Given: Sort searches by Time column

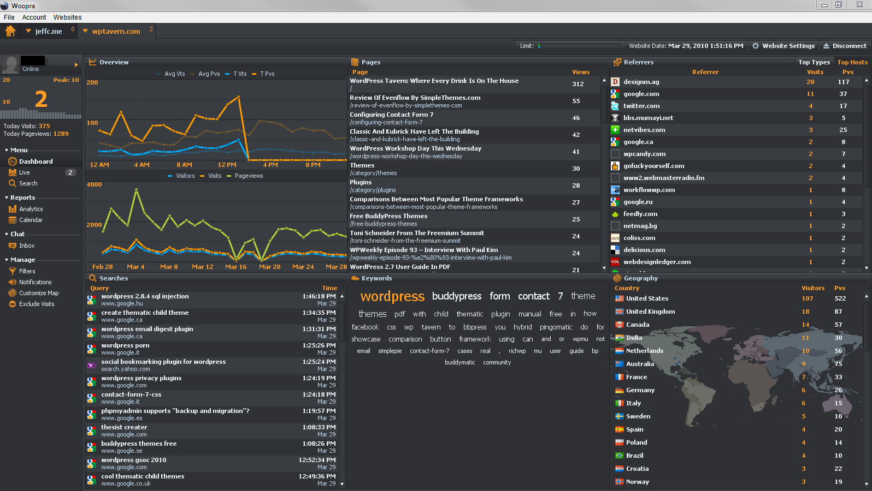Looking at the screenshot, I should (329, 288).
